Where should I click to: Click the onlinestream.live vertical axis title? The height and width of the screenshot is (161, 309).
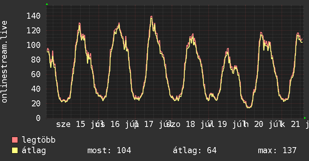pyautogui.click(x=4, y=62)
